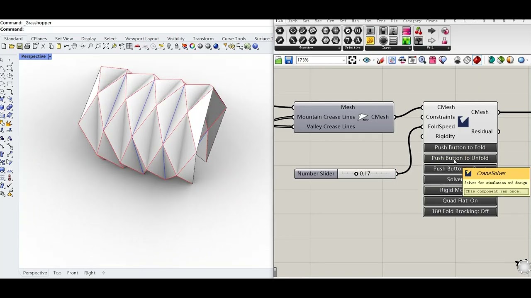Select the Vector parameter icon in Geometry panel
The image size is (531, 298).
tap(280, 41)
